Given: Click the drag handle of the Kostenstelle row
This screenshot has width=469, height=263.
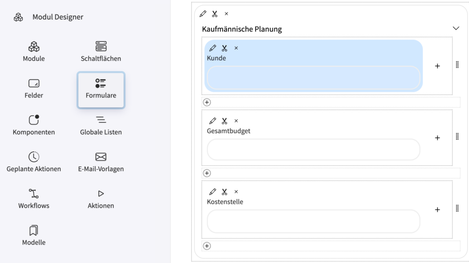Looking at the screenshot, I should coord(458,208).
